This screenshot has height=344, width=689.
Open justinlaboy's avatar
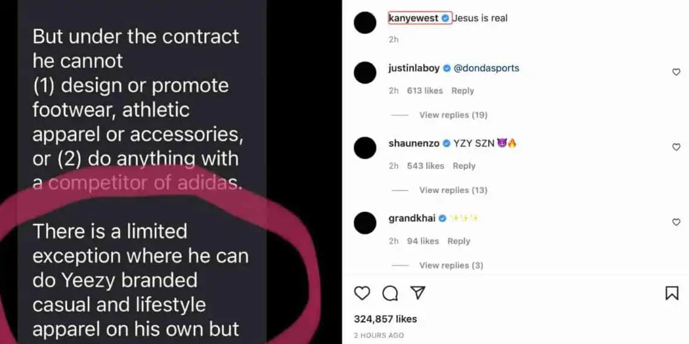pyautogui.click(x=364, y=73)
